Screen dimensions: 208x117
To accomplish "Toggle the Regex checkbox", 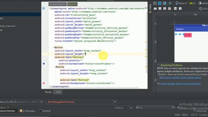I will 178,108.
